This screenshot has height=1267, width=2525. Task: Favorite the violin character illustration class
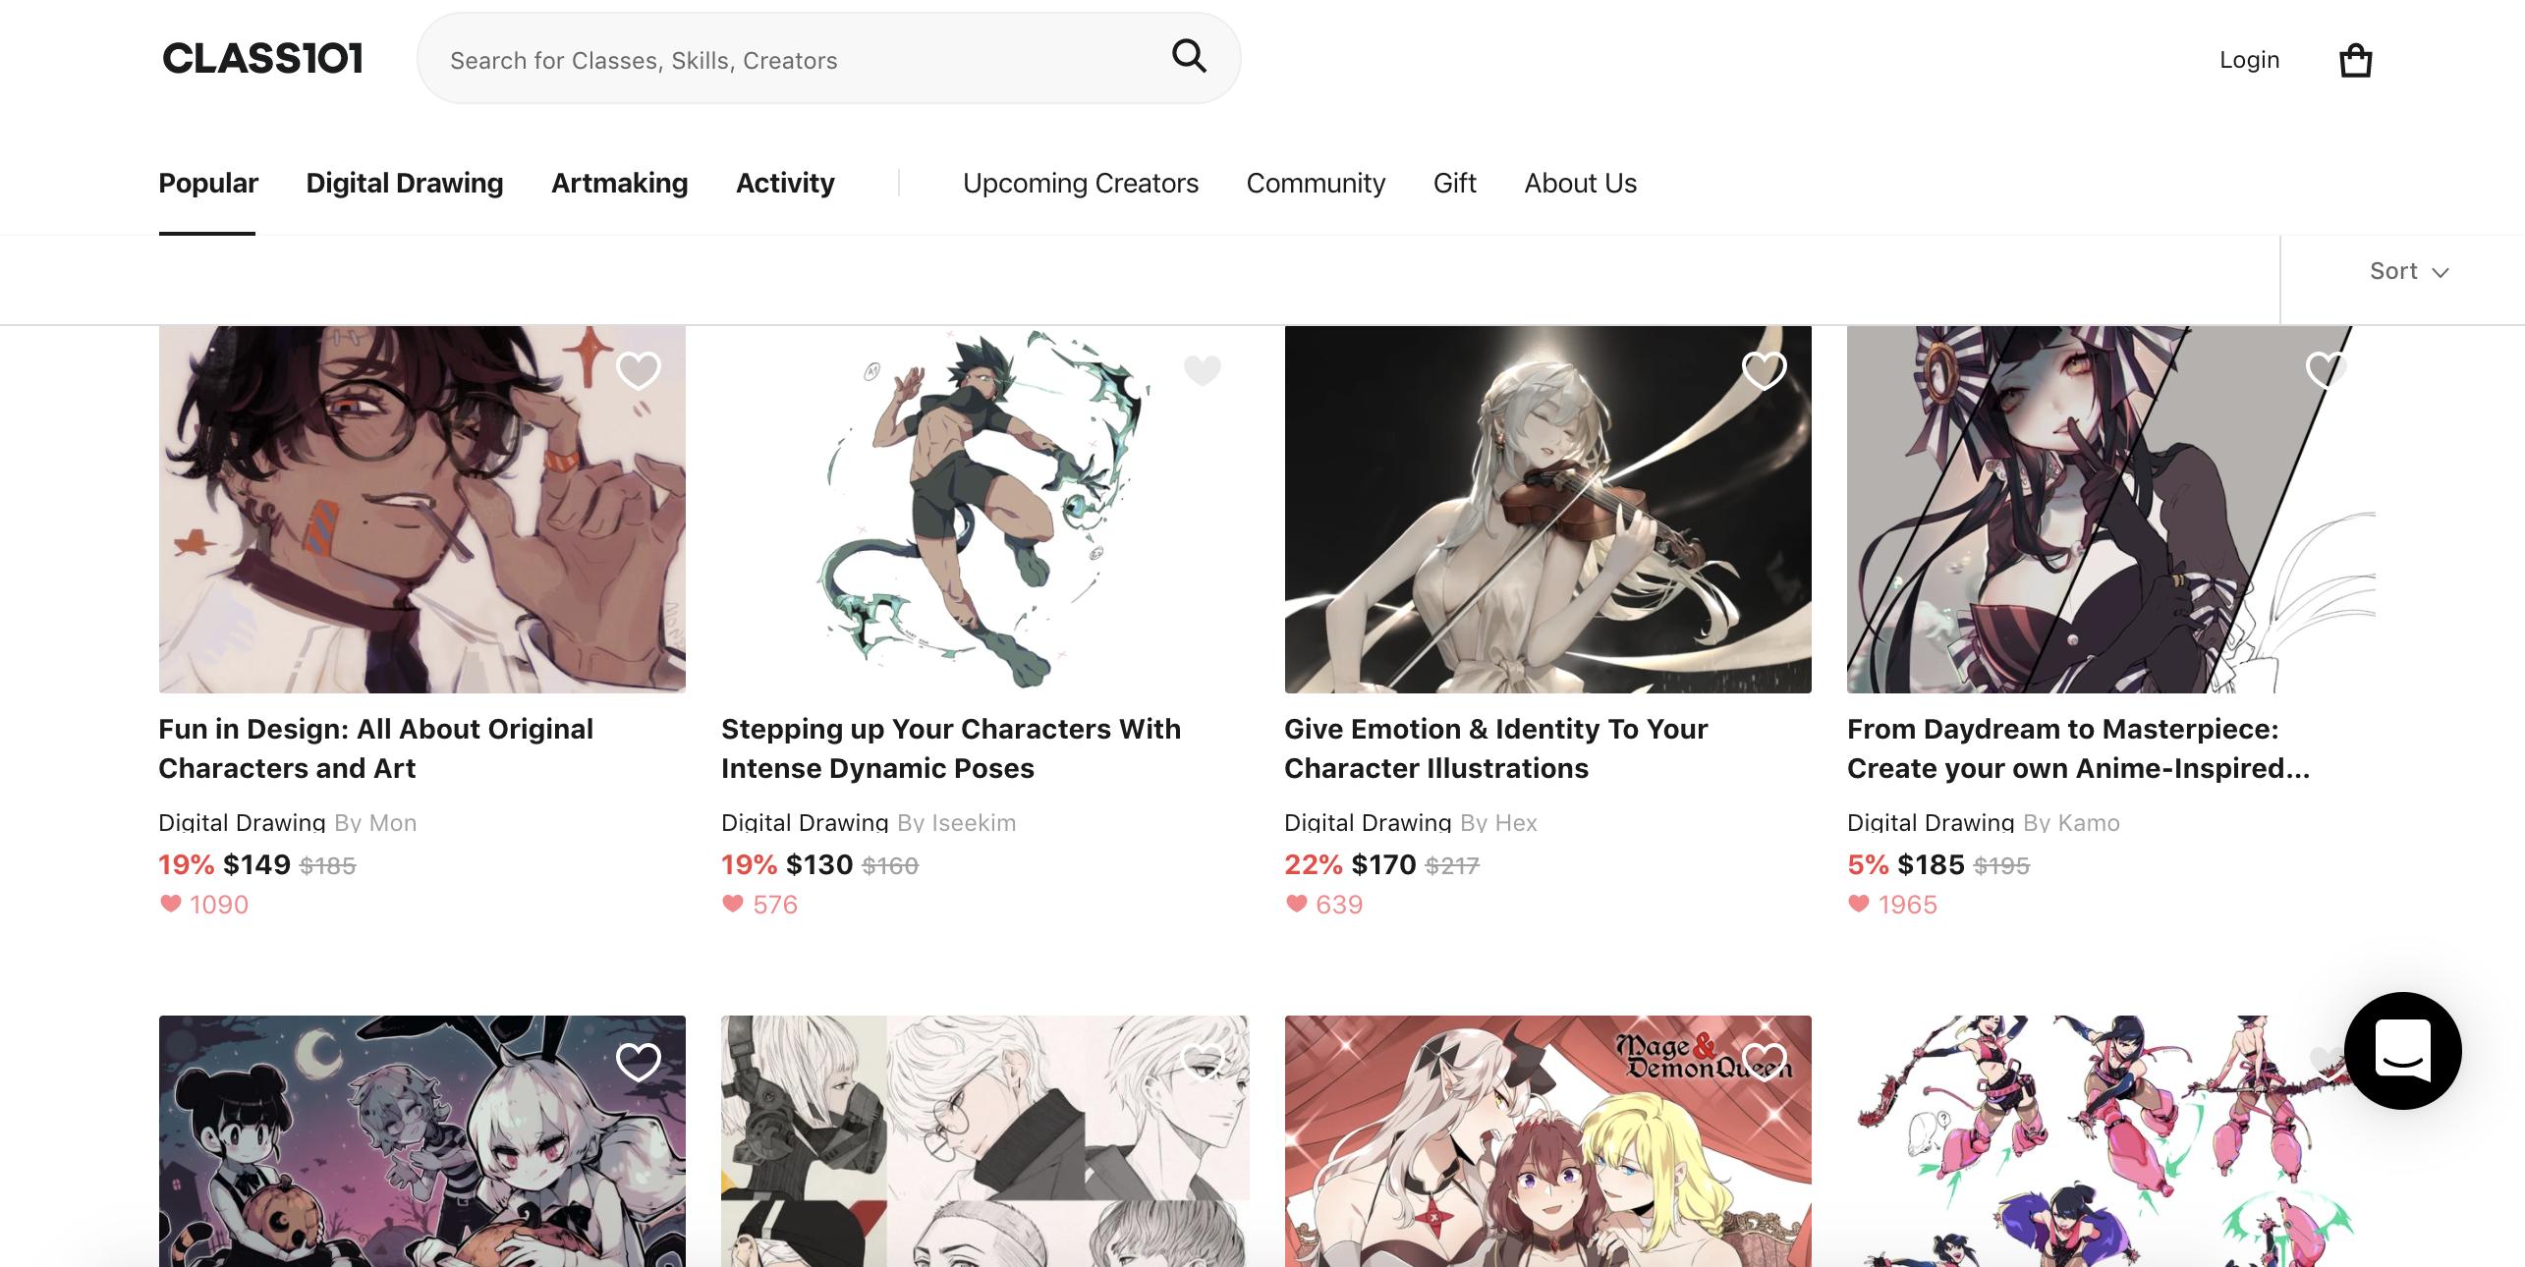point(1764,370)
